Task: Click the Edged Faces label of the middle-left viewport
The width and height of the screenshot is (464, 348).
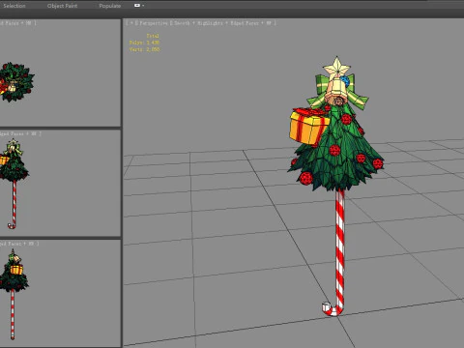Action: coord(13,133)
